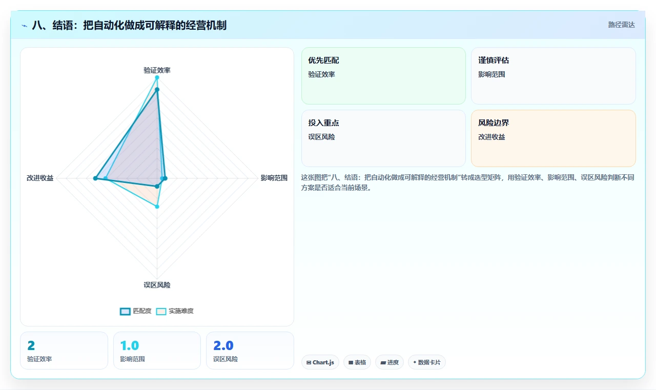
Task: Click the radar axis label 影响范围
Action: click(x=274, y=178)
